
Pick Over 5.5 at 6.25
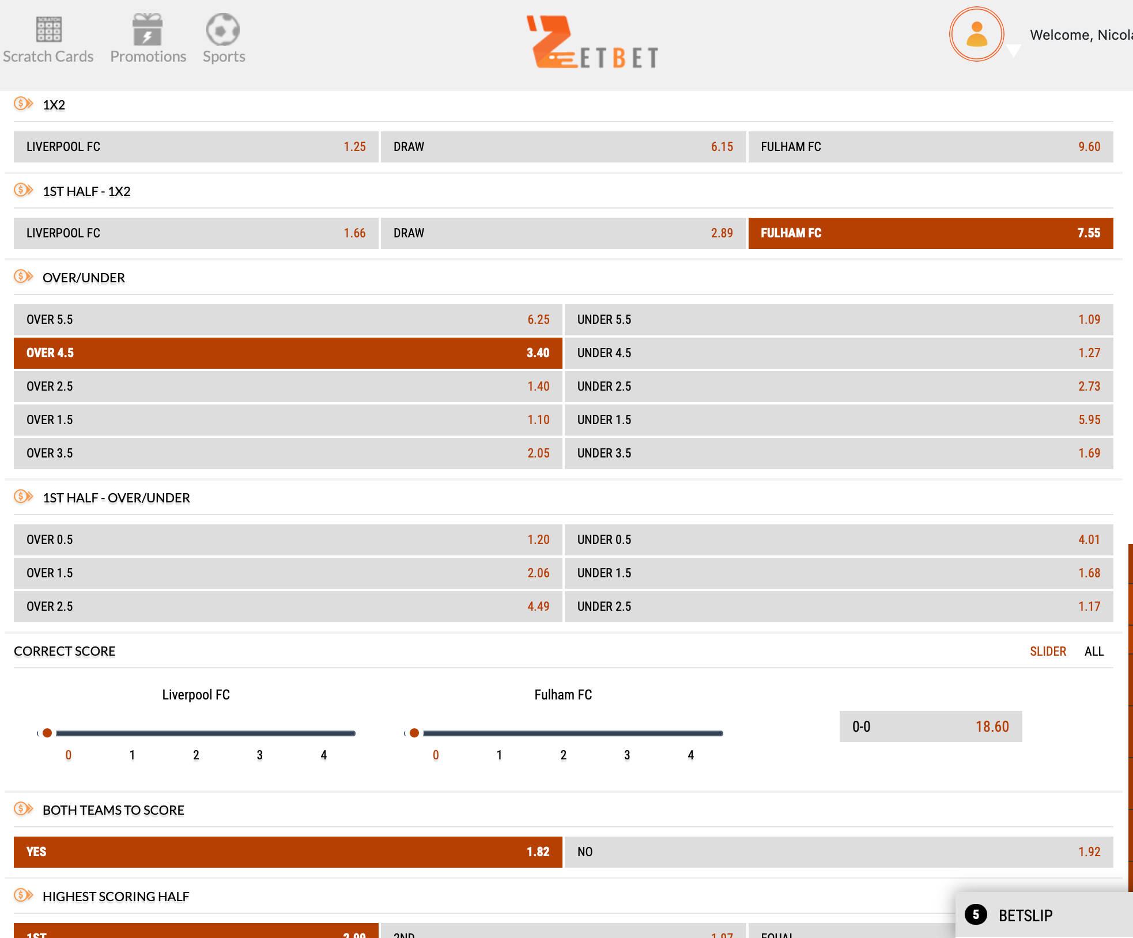coord(288,320)
